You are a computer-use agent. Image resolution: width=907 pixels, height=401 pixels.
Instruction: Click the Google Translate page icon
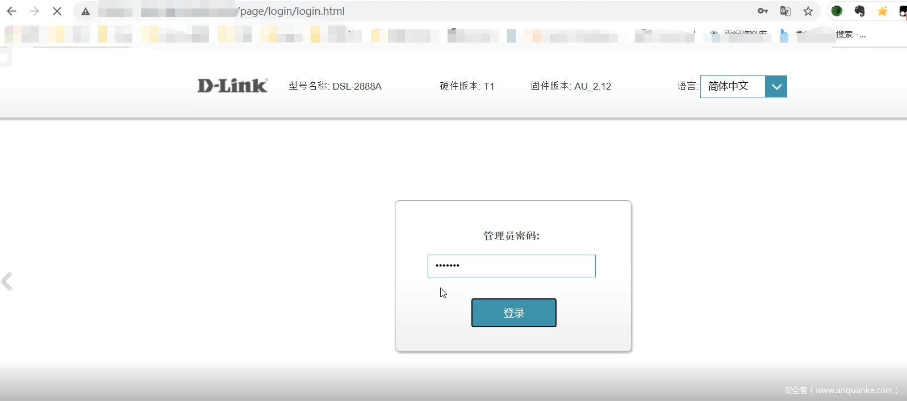(785, 11)
